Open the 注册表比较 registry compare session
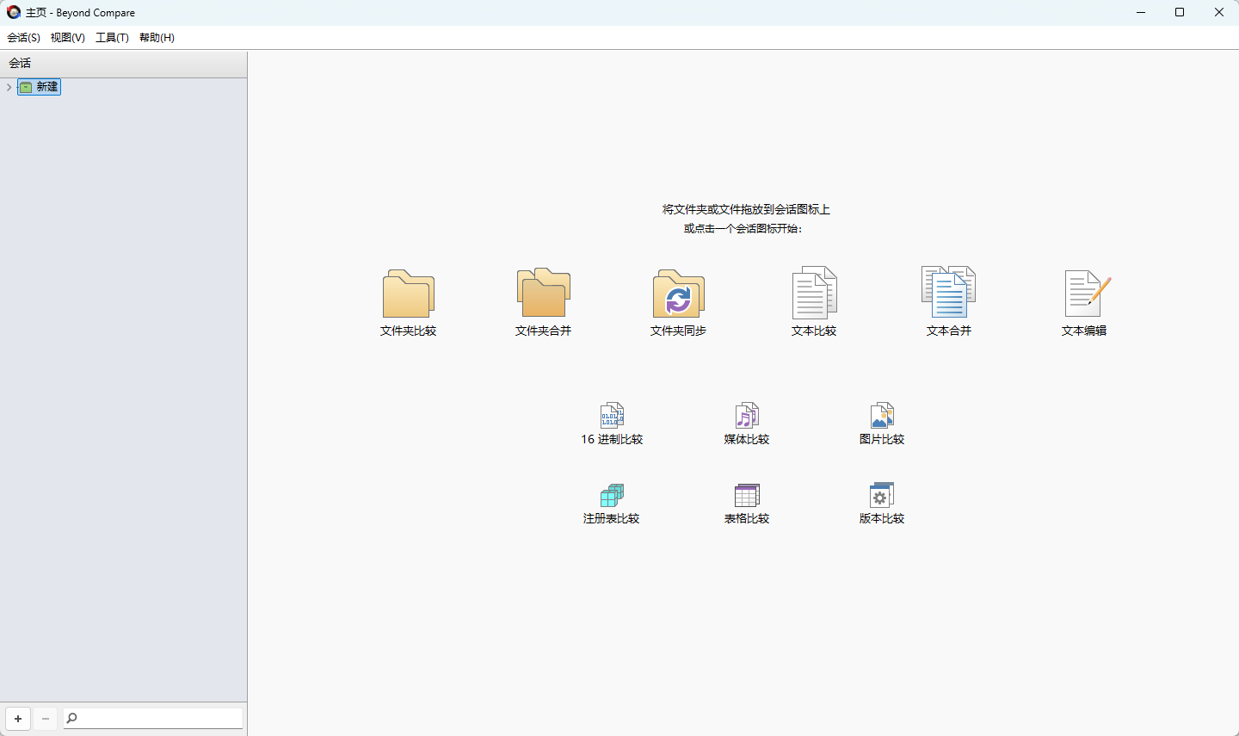 [x=612, y=504]
